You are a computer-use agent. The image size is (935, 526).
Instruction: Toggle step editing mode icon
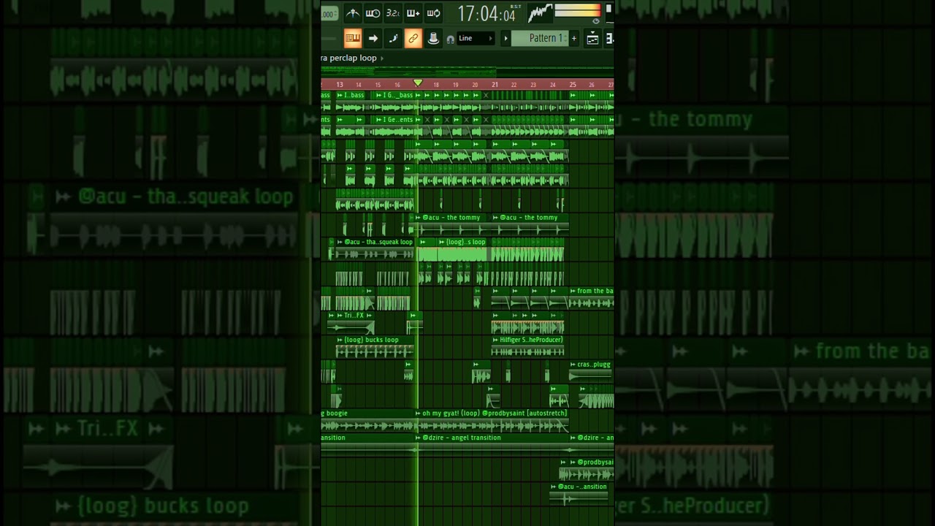pos(393,38)
